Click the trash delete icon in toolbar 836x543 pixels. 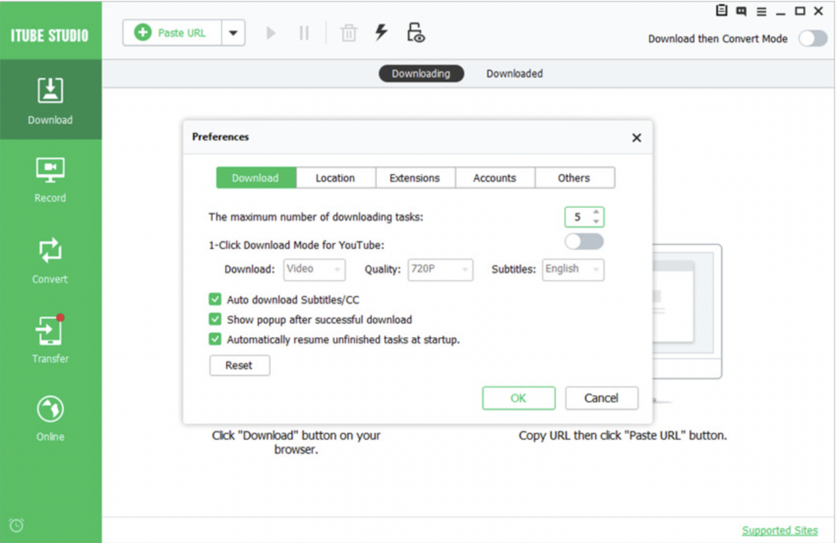point(348,33)
